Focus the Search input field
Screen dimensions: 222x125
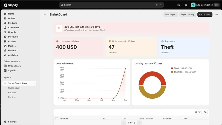(111, 5)
